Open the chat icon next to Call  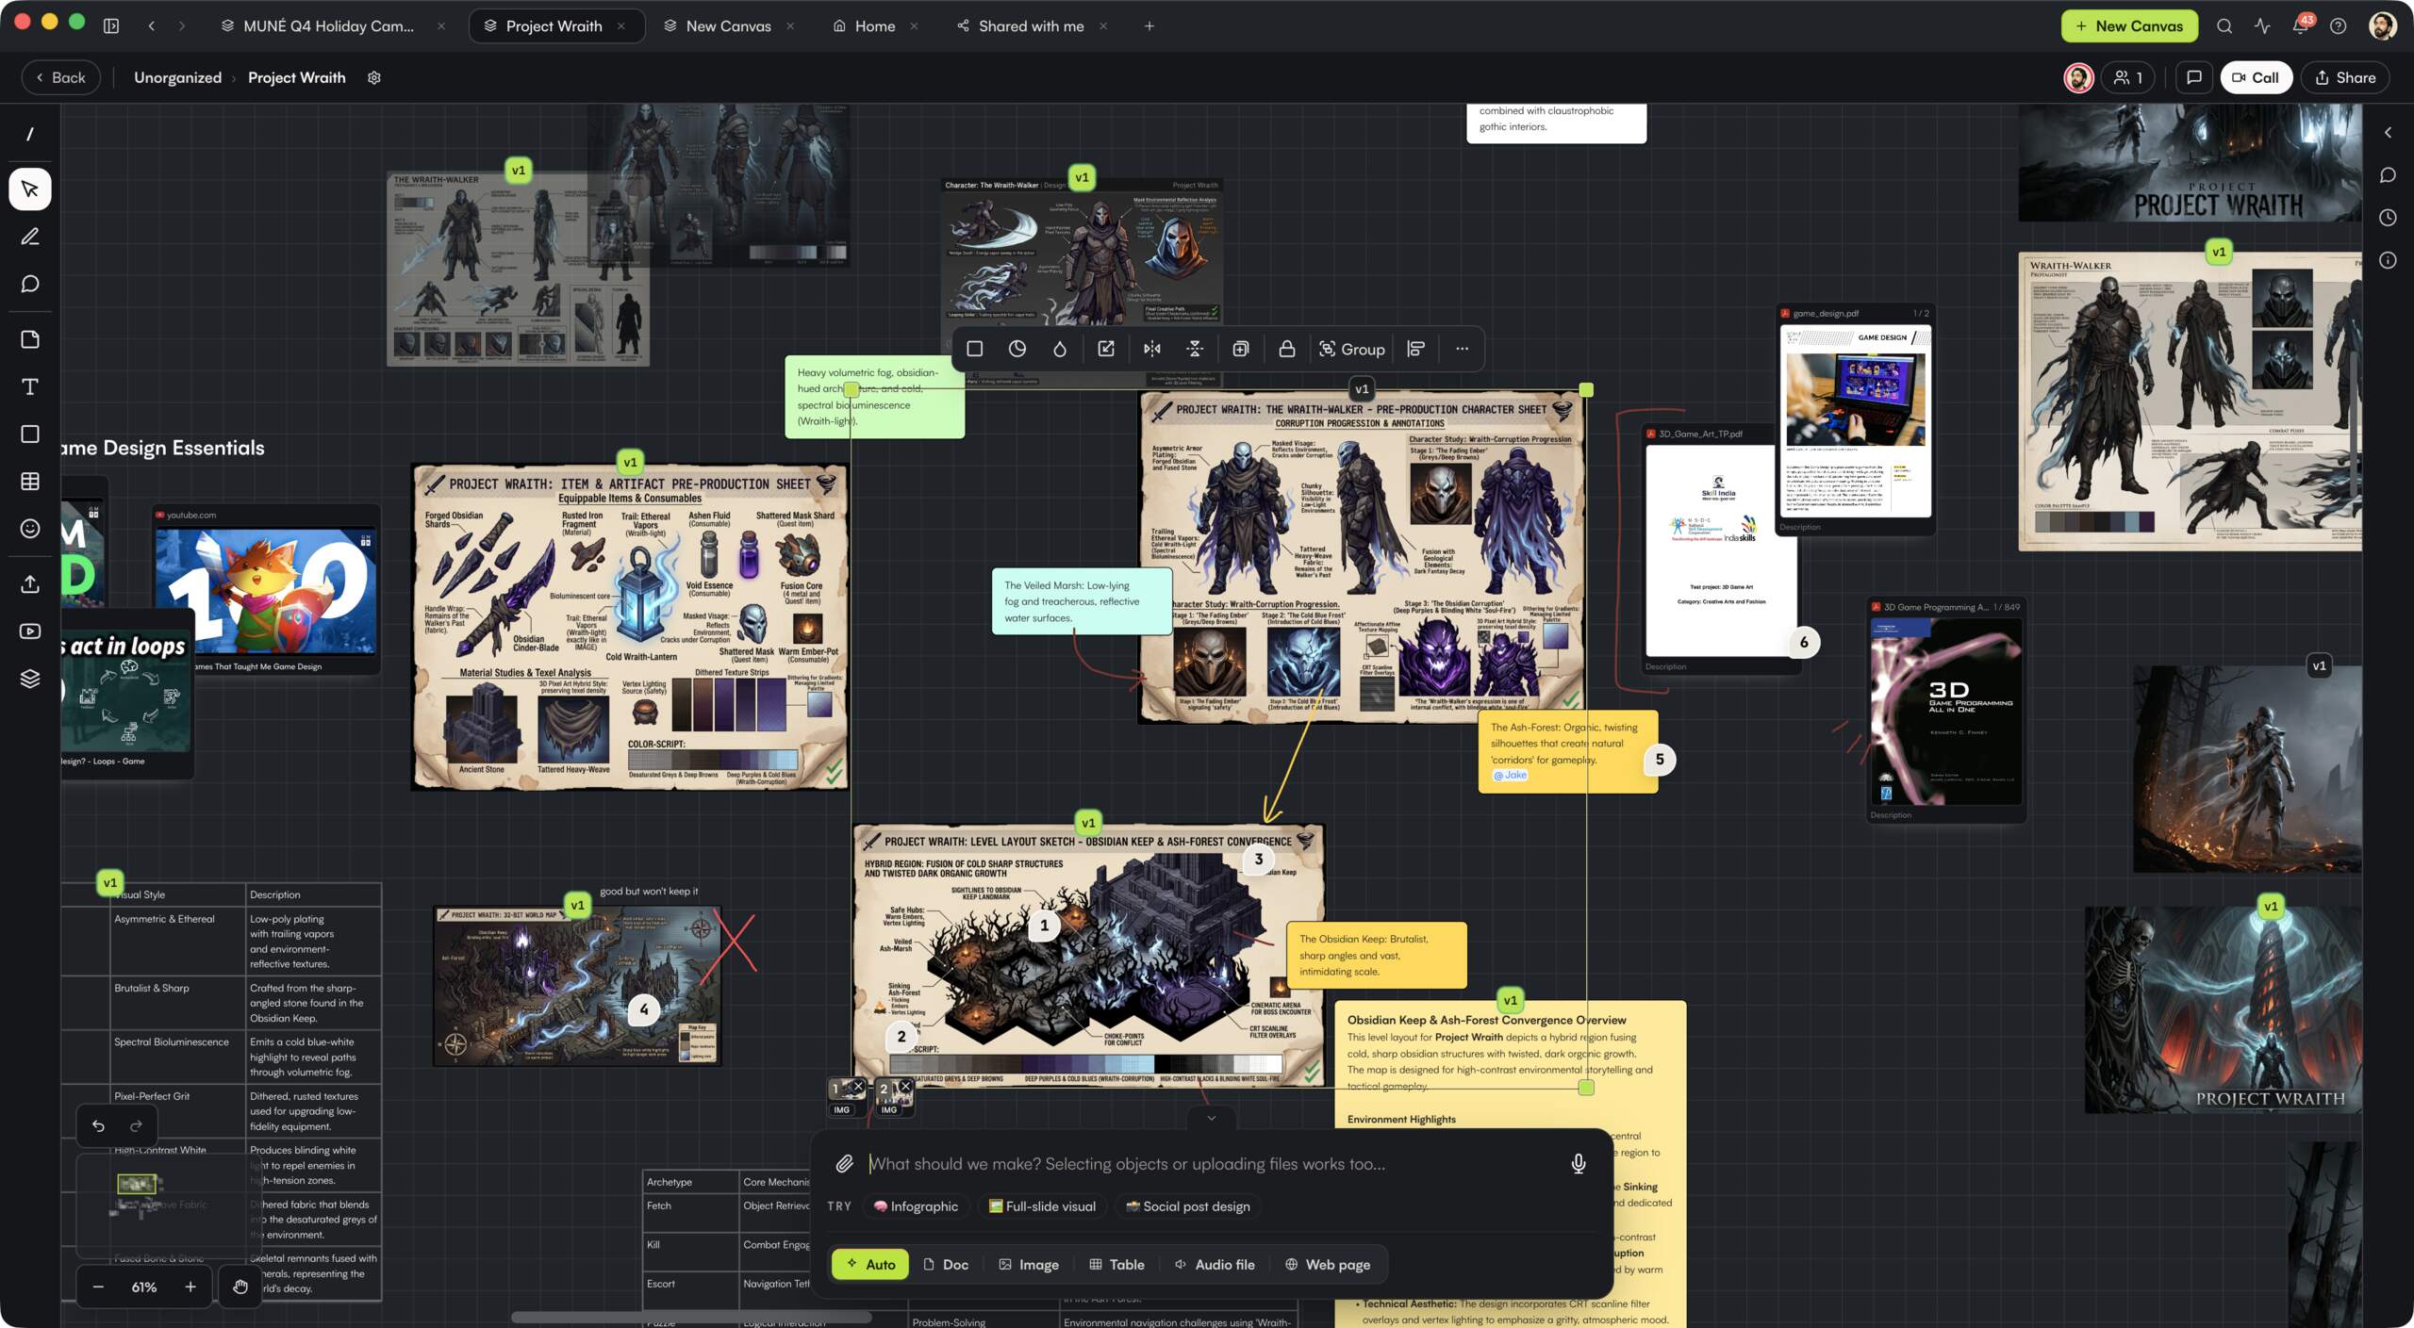coord(2194,78)
